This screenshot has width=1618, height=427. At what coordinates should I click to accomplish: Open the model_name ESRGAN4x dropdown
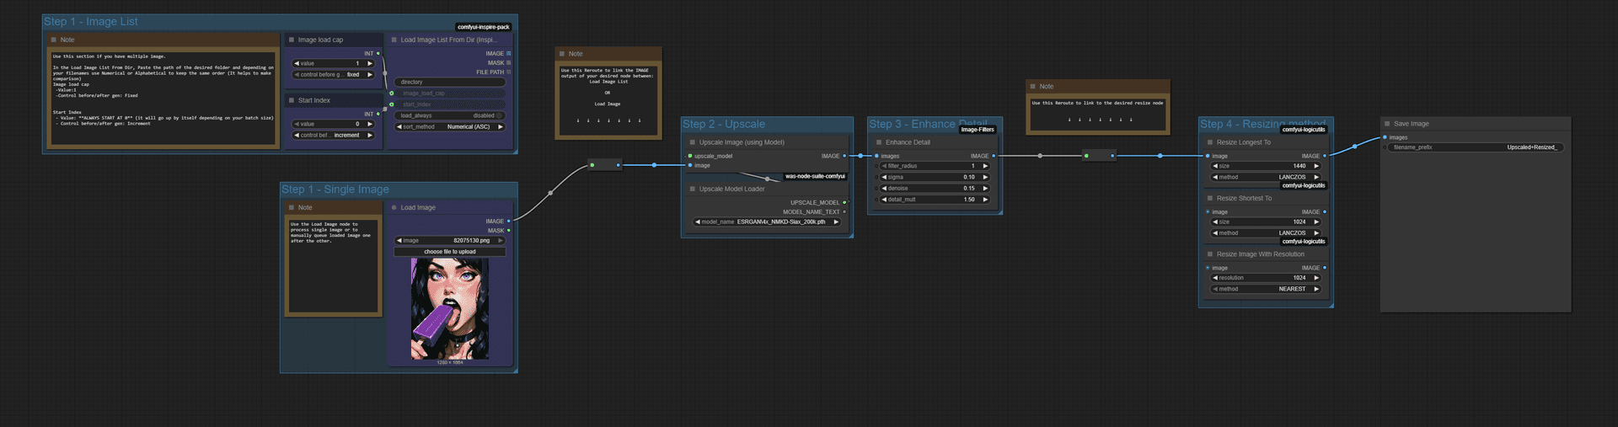pos(767,222)
